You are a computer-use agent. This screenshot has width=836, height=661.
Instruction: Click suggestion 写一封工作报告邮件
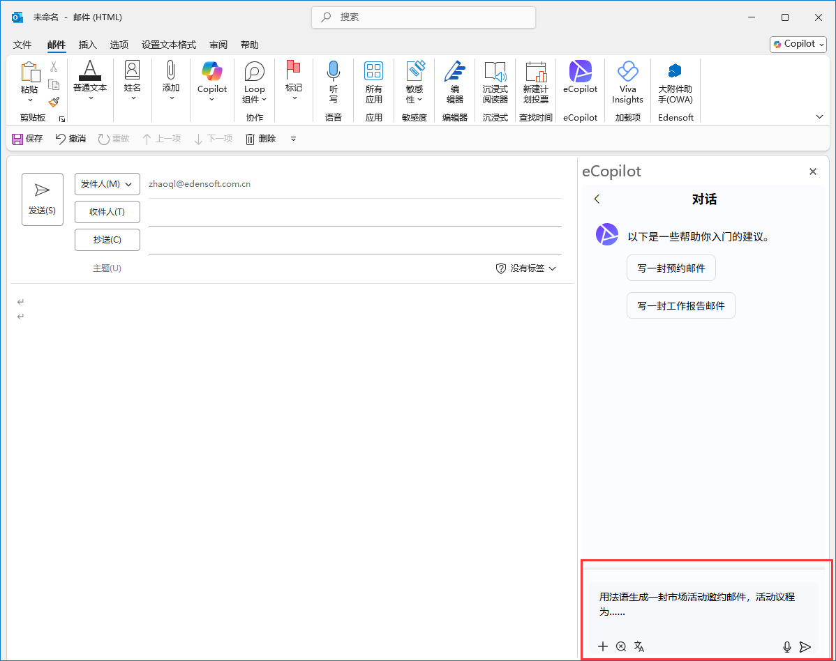(680, 305)
